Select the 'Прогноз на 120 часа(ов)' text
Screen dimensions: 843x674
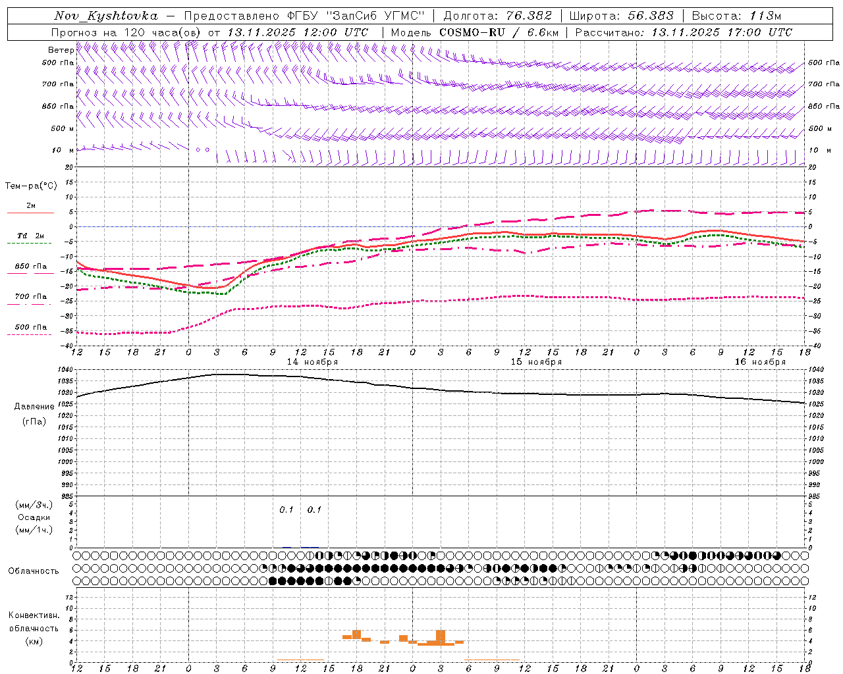(127, 32)
